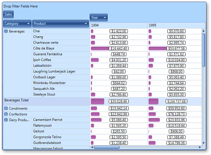Select the 1994 column header
211x155 pixels.
pos(118,25)
